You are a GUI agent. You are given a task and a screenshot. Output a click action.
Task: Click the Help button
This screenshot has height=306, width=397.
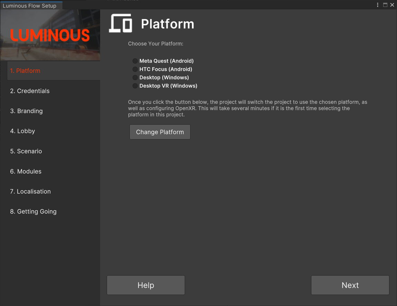pos(146,285)
